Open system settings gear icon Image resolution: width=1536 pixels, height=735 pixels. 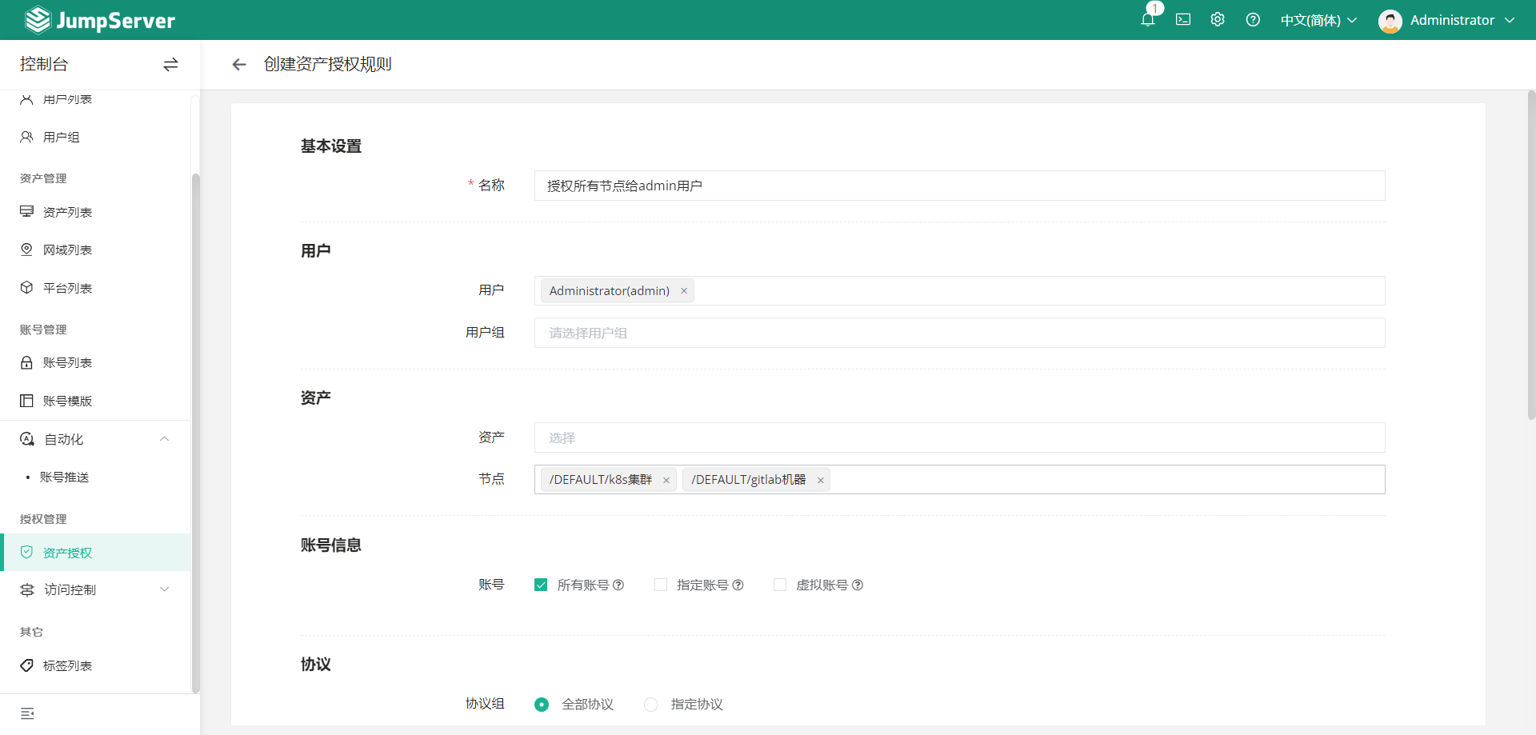pos(1218,20)
